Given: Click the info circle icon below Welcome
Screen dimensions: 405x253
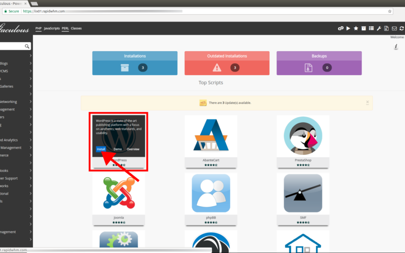Looking at the screenshot, I should [x=396, y=46].
